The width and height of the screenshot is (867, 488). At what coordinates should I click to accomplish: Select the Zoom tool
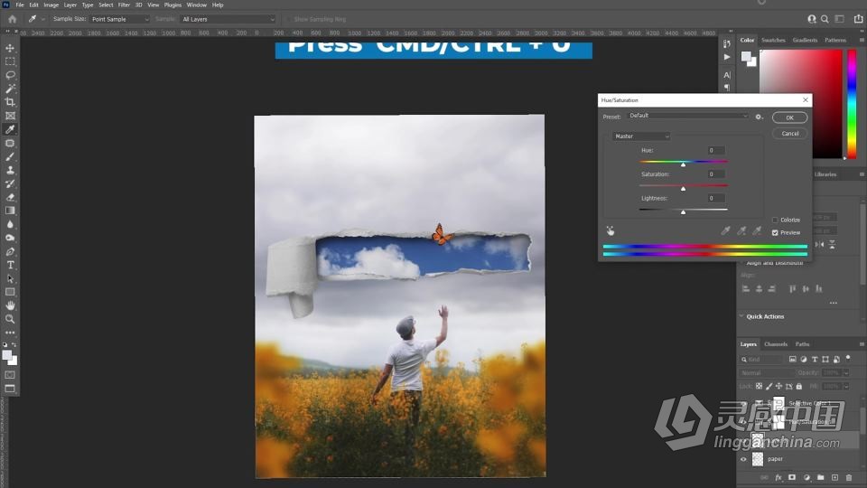click(x=10, y=319)
